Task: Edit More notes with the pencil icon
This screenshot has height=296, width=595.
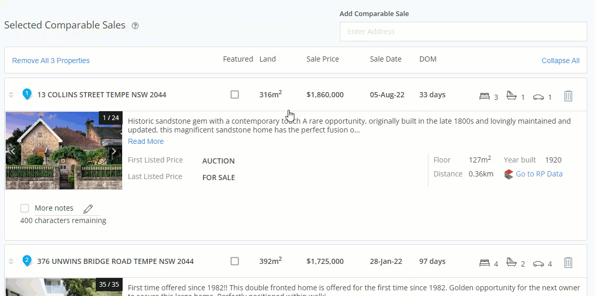Action: pyautogui.click(x=88, y=209)
